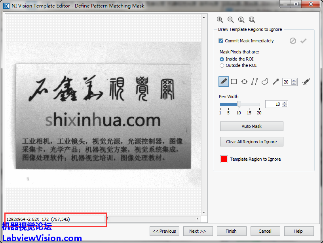Click the 'Template Region to Ignore' label

click(x=255, y=159)
